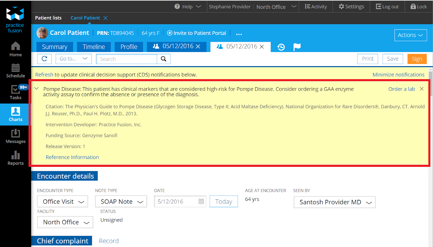433x247 pixels.
Task: Click the chart Search input field
Action: click(x=126, y=59)
